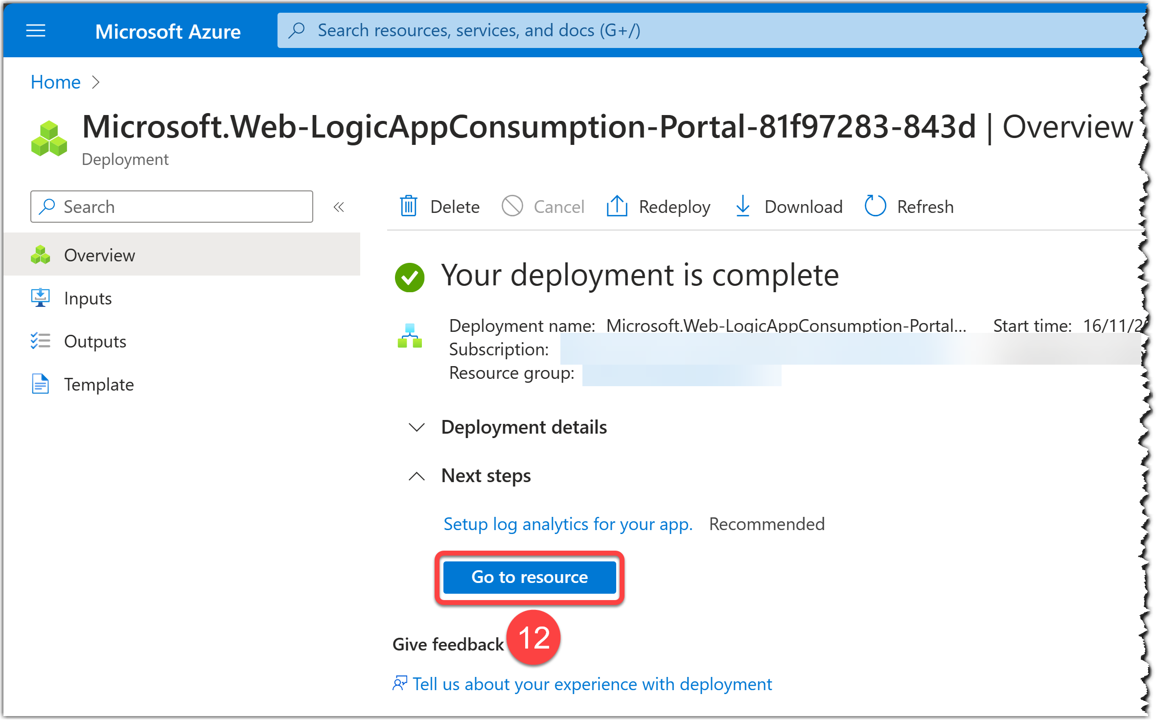
Task: Collapse the sidebar with double chevron
Action: click(339, 207)
